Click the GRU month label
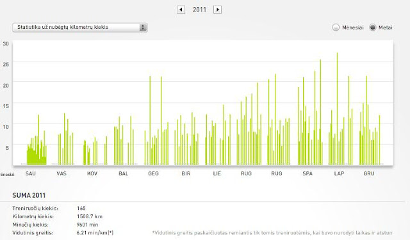 [369, 173]
